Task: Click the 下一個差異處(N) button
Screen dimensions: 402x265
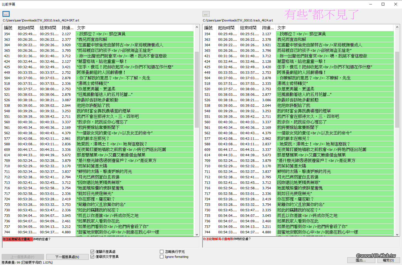Action: click(67, 256)
